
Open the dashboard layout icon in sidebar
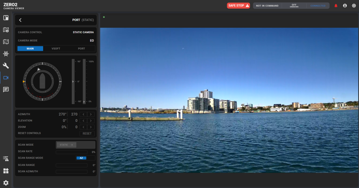[6, 18]
